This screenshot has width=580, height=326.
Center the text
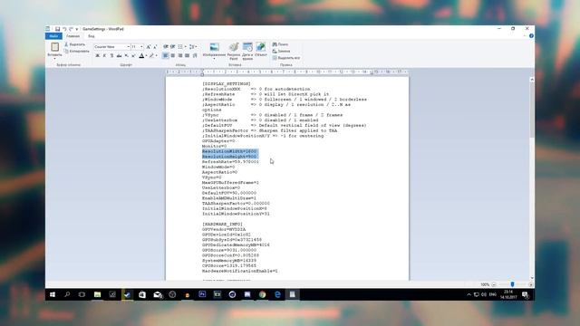coord(173,55)
